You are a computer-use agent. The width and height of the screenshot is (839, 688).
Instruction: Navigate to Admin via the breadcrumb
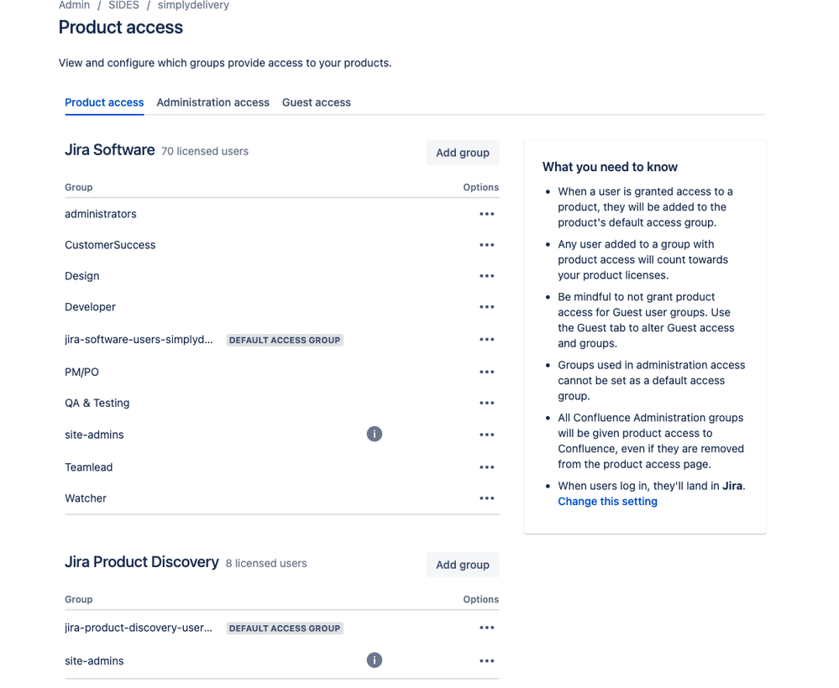coord(73,6)
